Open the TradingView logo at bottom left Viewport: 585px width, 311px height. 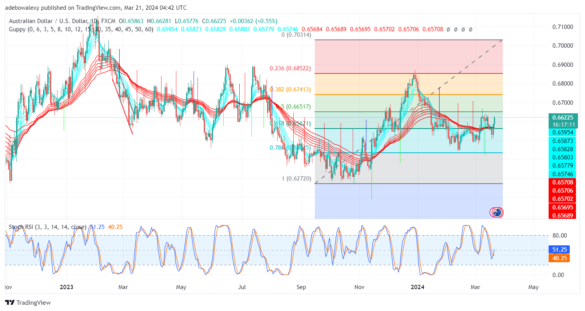(28, 302)
